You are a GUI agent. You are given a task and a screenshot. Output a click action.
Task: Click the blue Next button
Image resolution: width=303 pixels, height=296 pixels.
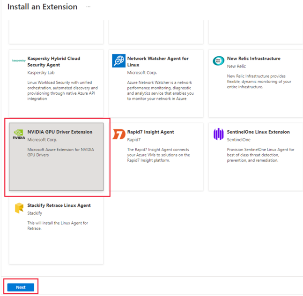coord(21,287)
